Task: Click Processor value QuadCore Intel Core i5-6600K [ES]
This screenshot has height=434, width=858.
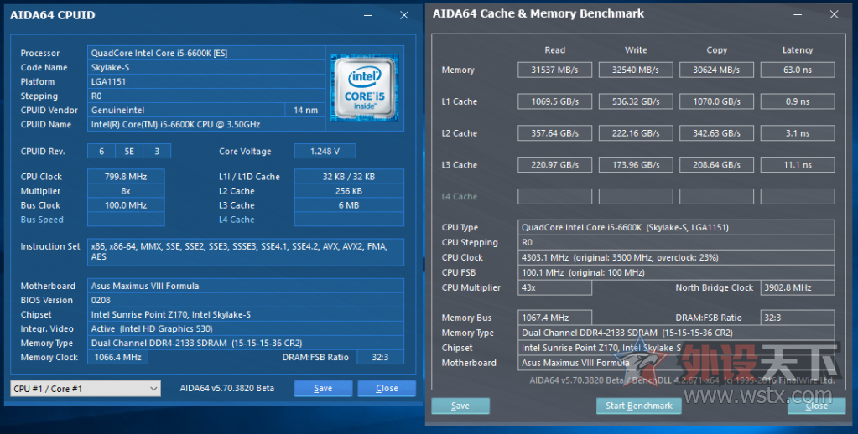Action: point(206,53)
